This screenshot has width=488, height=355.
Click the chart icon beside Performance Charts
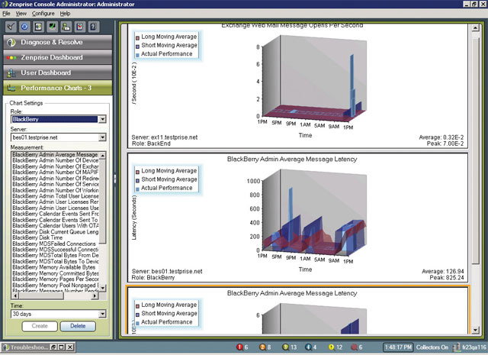pos(11,89)
